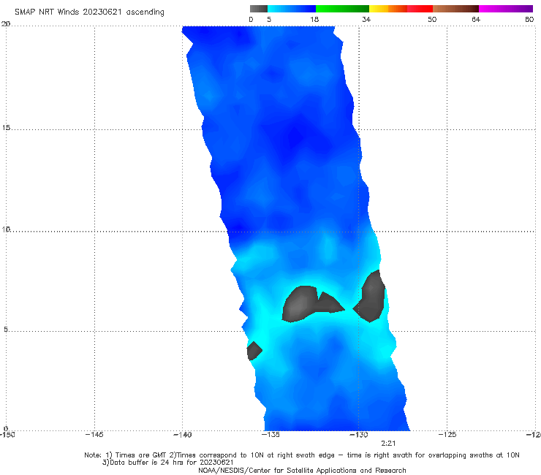This screenshot has width=541, height=475.
Task: Click the Times are GMT note line
Action: 302,455
